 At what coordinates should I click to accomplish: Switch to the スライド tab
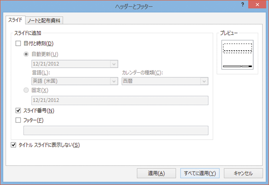click(15, 20)
